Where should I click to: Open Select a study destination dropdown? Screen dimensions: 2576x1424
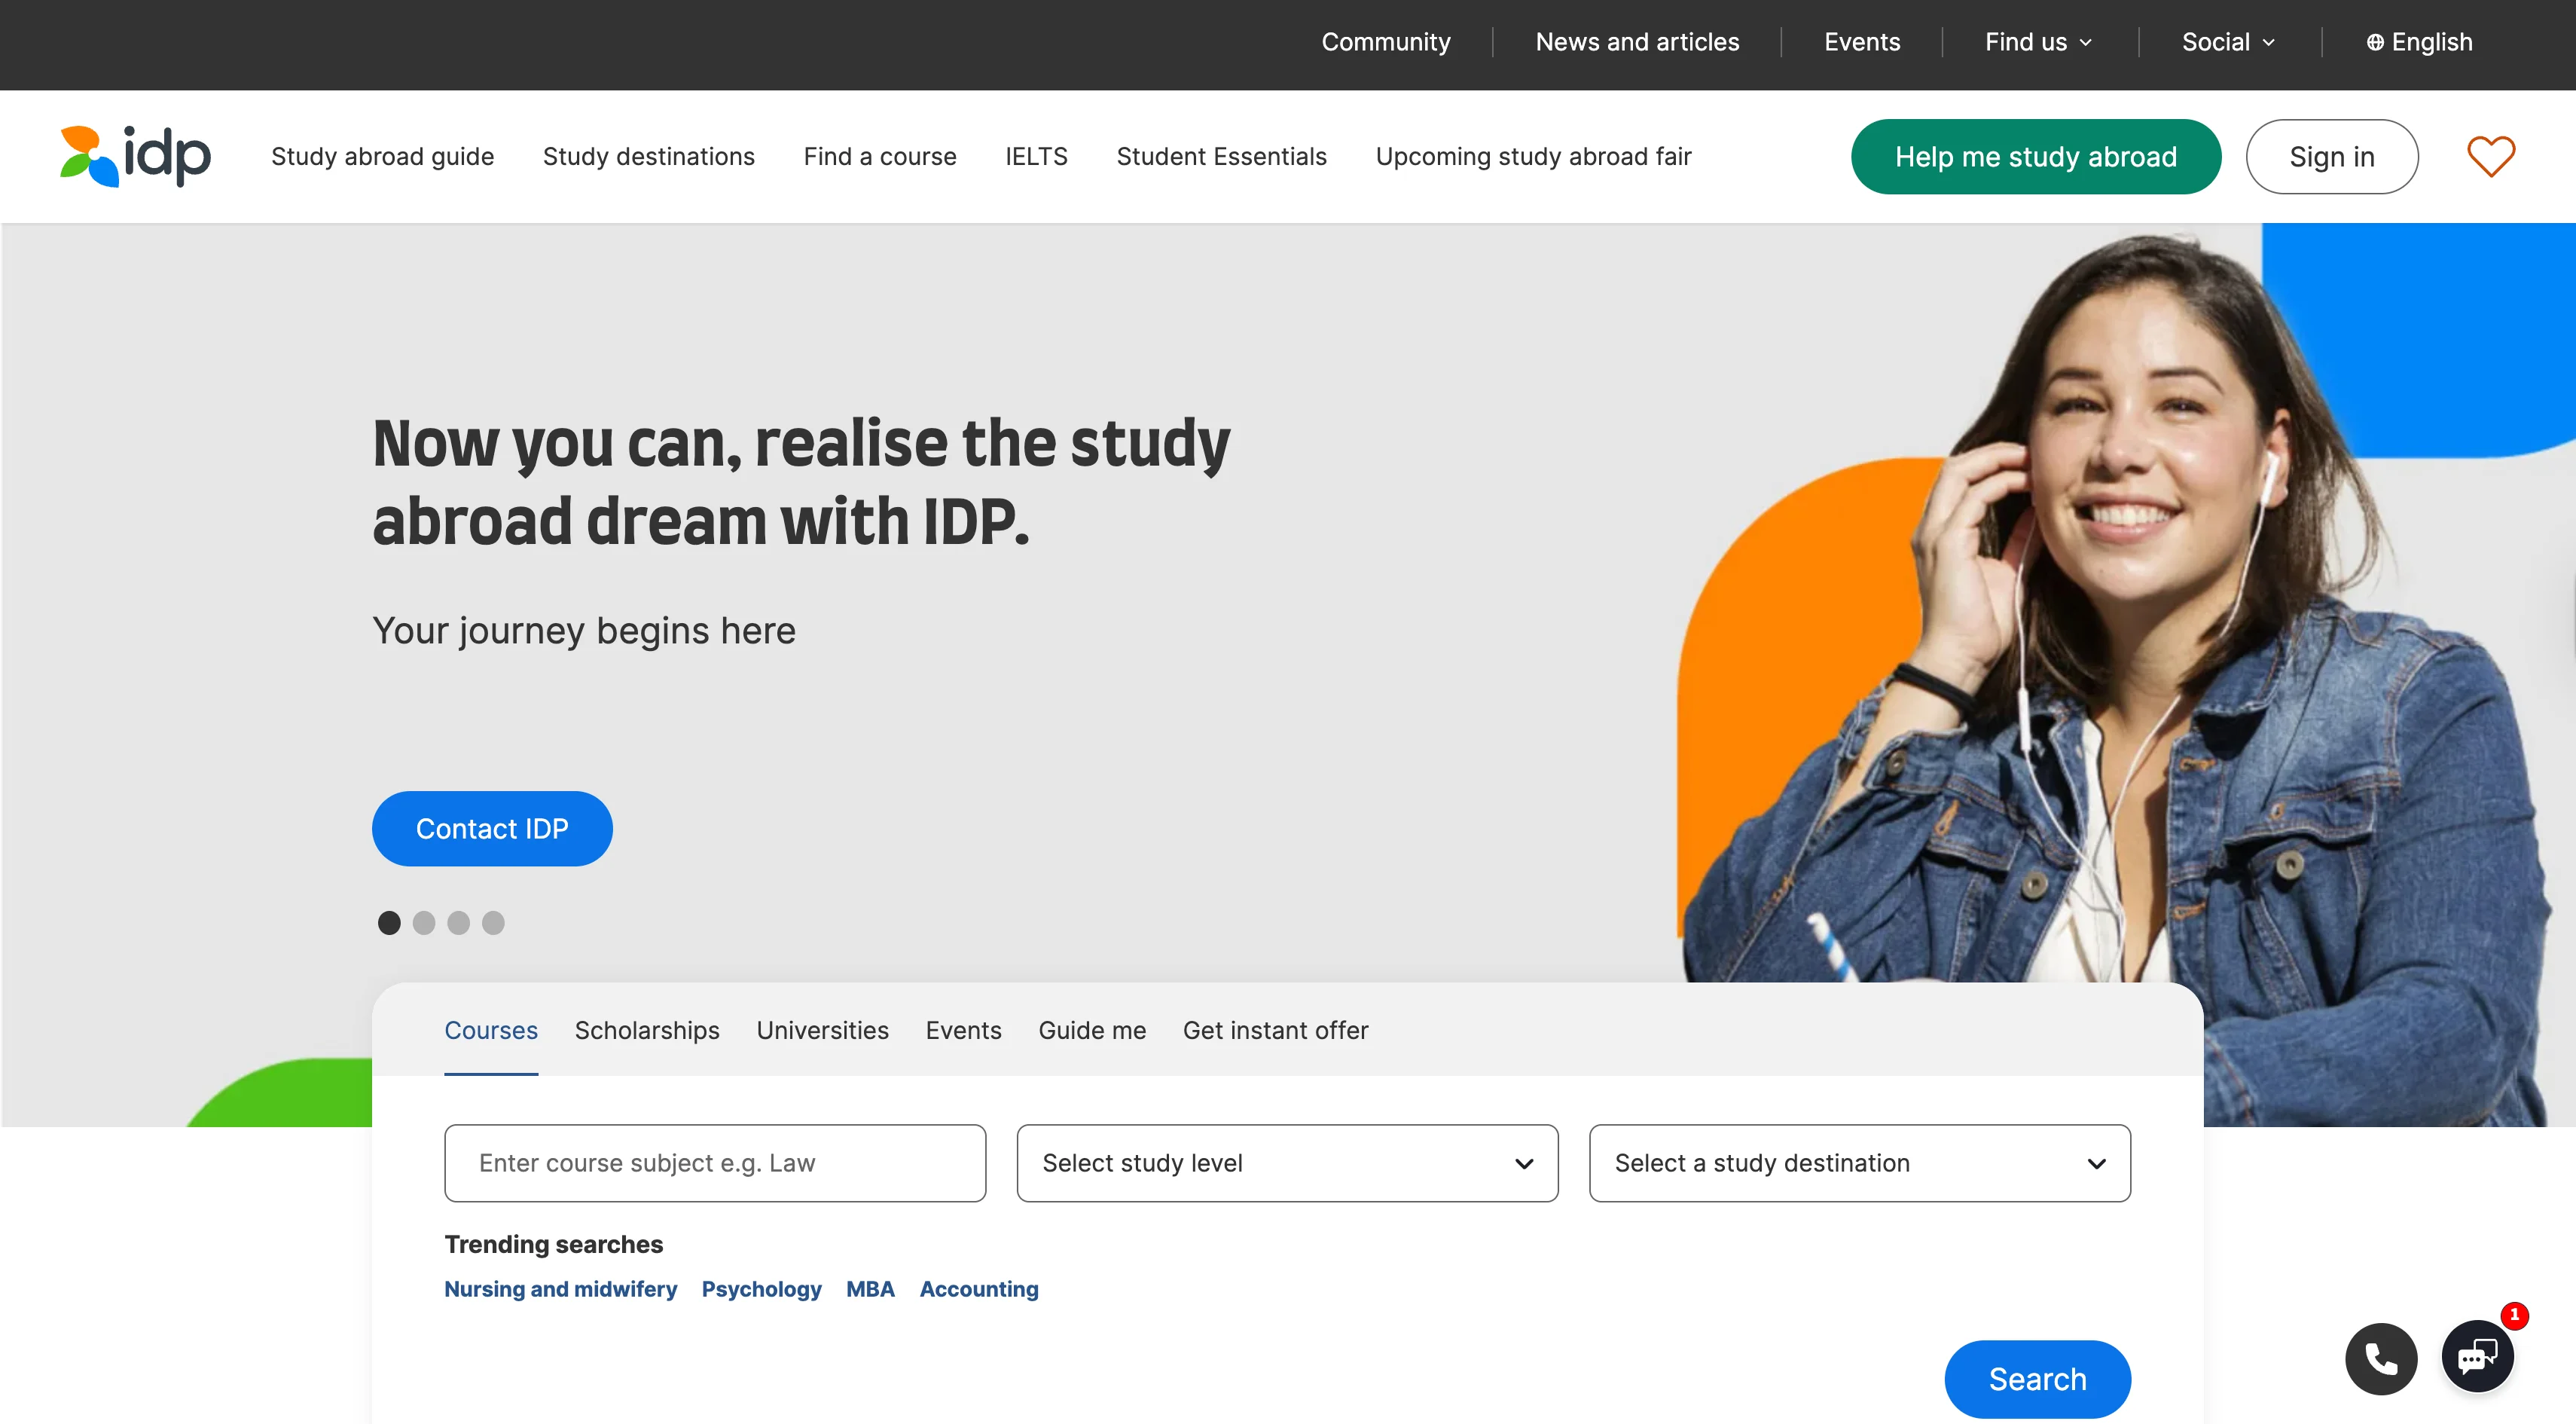1859,1162
